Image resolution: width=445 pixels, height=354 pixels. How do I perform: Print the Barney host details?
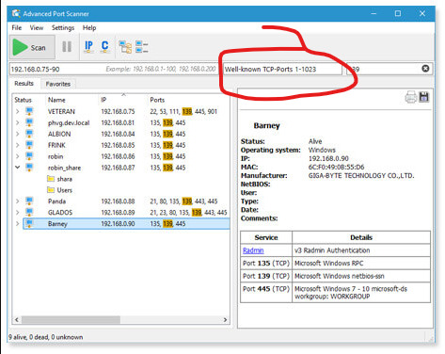click(x=411, y=97)
